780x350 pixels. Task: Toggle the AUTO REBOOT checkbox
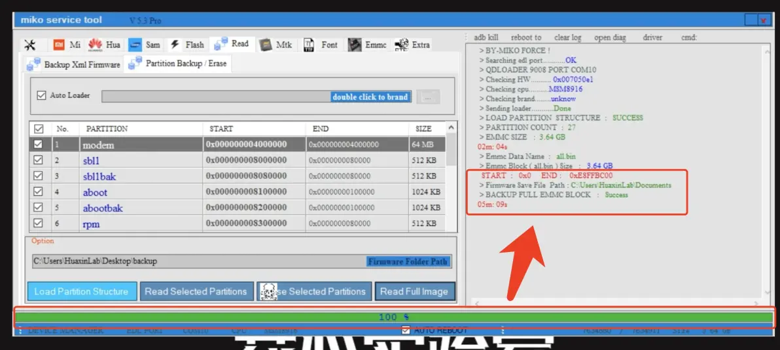[x=406, y=330]
